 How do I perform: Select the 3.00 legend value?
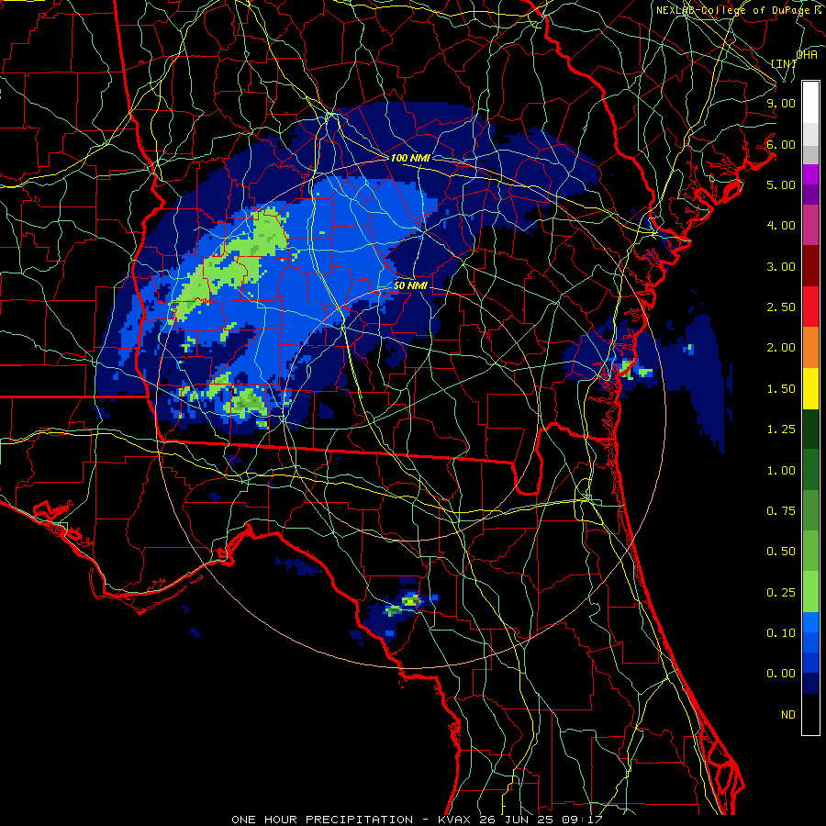[781, 266]
